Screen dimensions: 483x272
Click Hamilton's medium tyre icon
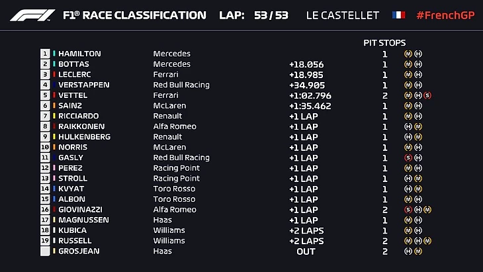click(x=408, y=54)
